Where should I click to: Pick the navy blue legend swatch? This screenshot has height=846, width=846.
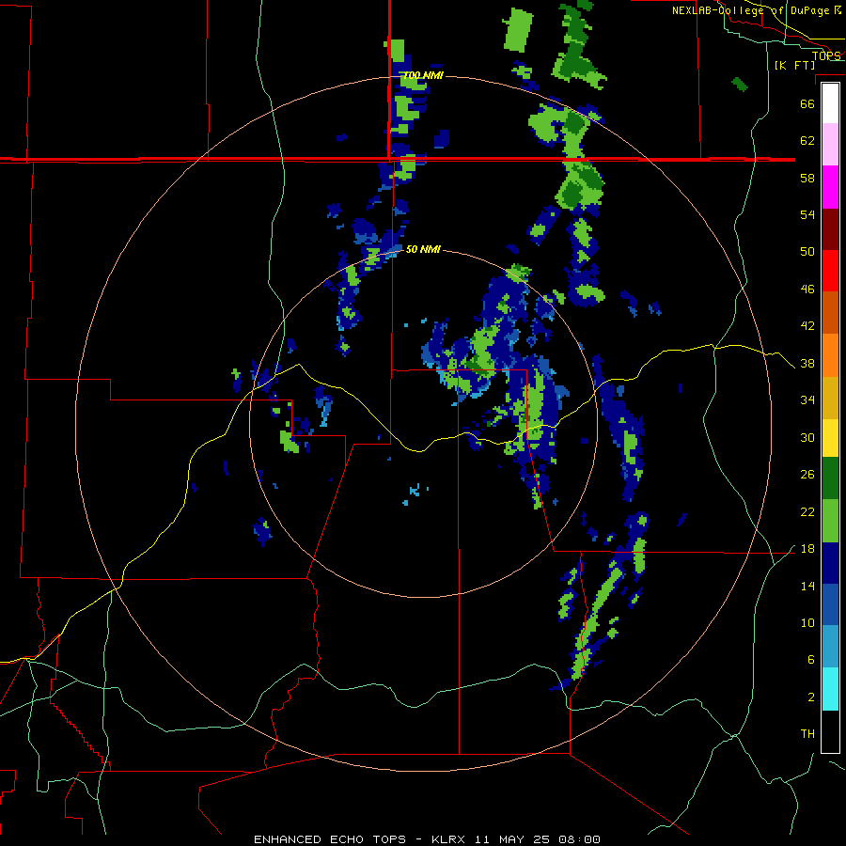[830, 563]
